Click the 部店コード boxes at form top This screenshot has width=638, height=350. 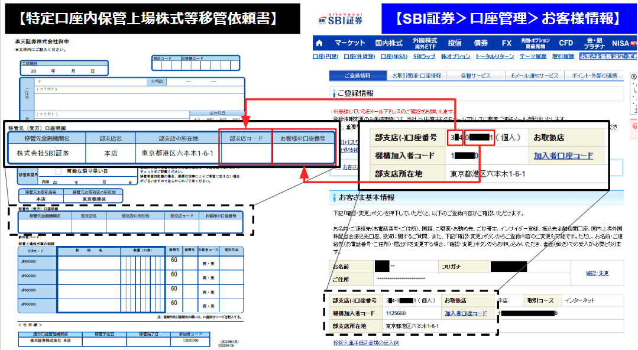pyautogui.click(x=166, y=65)
